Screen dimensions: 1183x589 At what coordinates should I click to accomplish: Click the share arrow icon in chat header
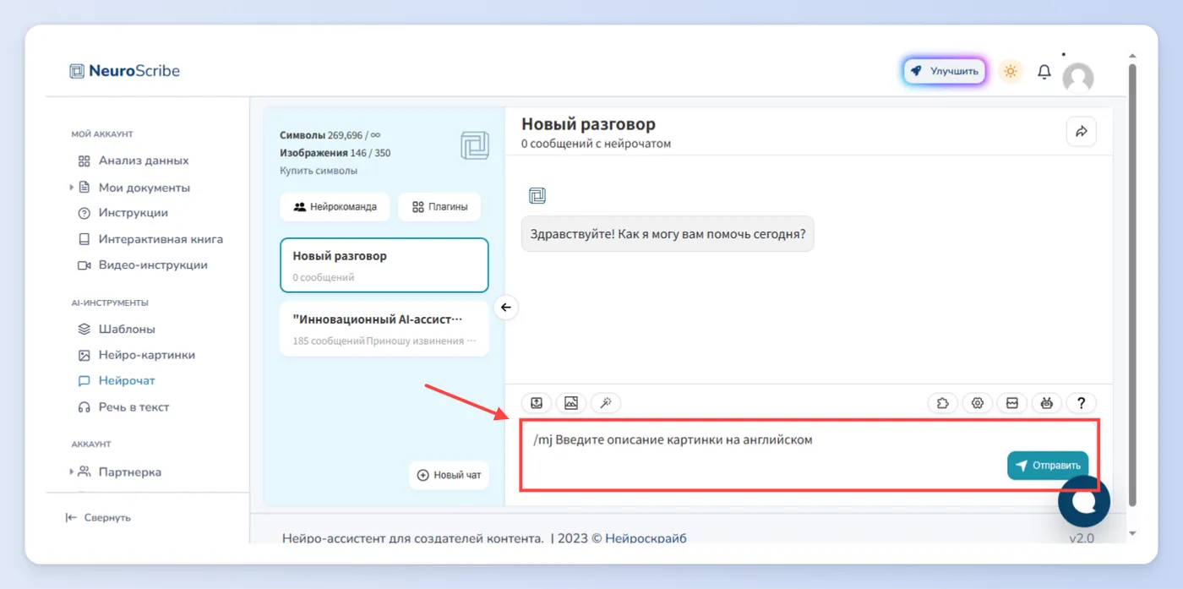[x=1081, y=132]
